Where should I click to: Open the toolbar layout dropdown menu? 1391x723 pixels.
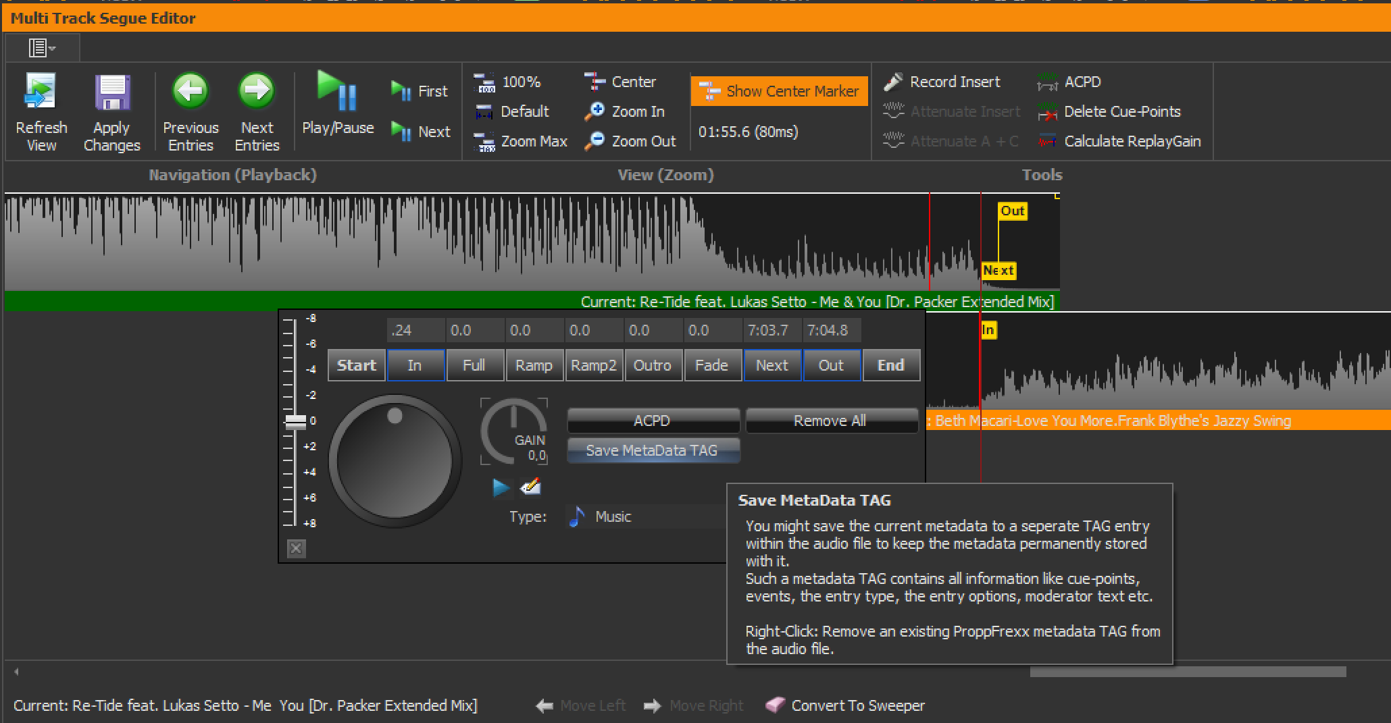(x=42, y=48)
